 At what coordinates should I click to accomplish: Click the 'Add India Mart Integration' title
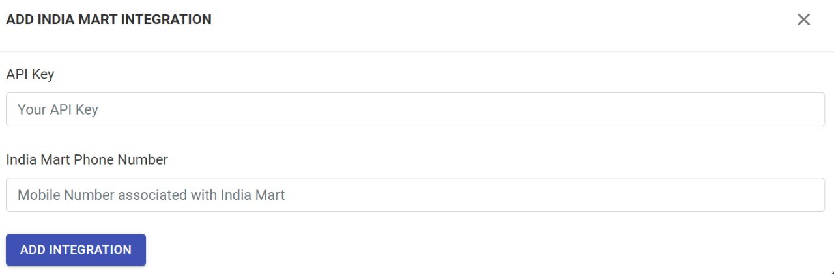[x=109, y=20]
